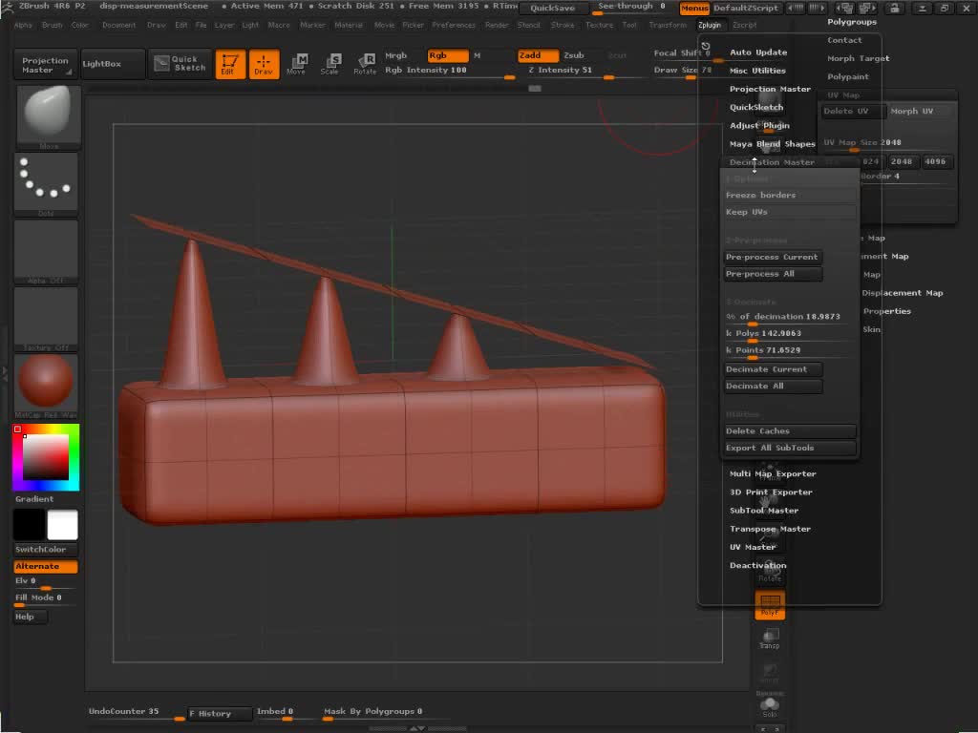The height and width of the screenshot is (733, 978).
Task: Click Delete Caches button
Action: coord(789,430)
